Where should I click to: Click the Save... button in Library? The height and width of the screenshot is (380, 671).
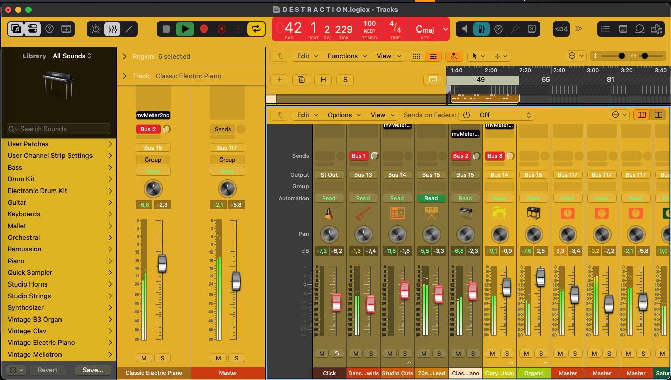click(x=93, y=370)
